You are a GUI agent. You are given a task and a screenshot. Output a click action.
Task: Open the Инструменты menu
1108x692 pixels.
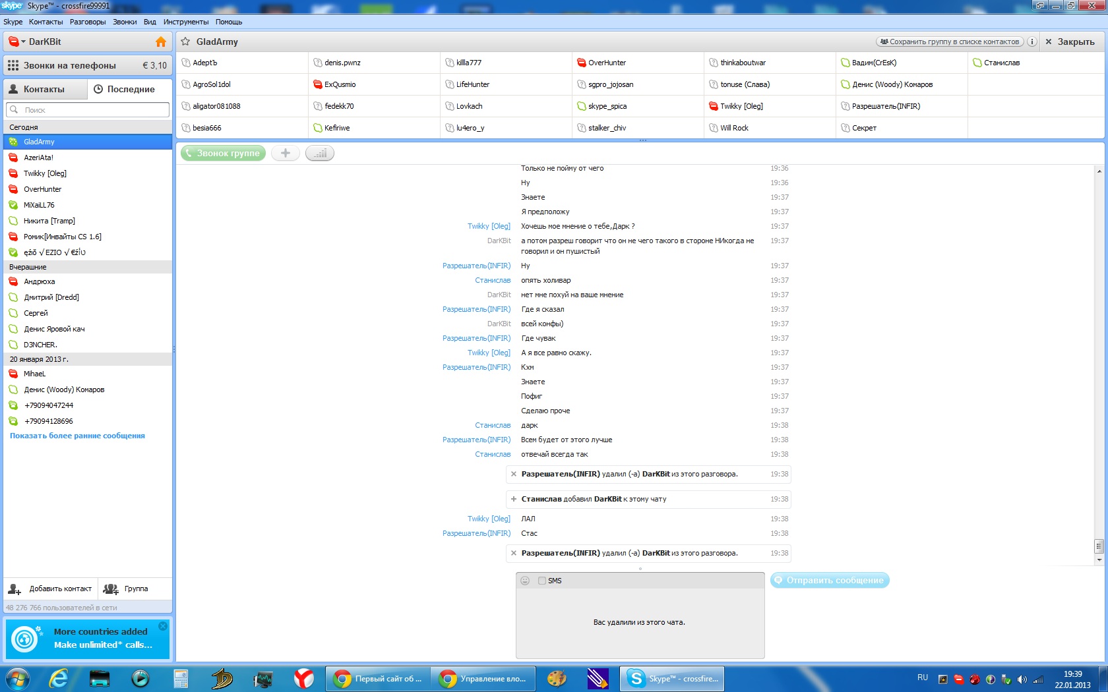click(x=186, y=22)
